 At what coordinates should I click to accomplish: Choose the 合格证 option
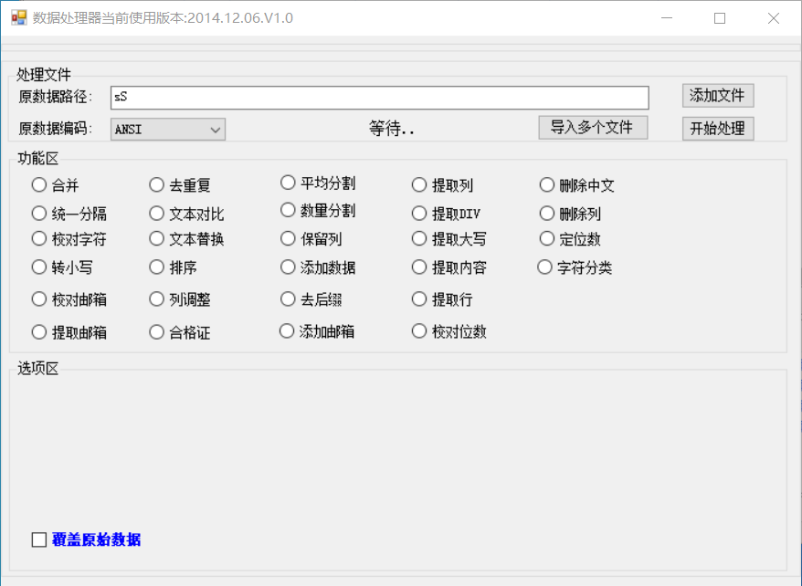point(156,332)
